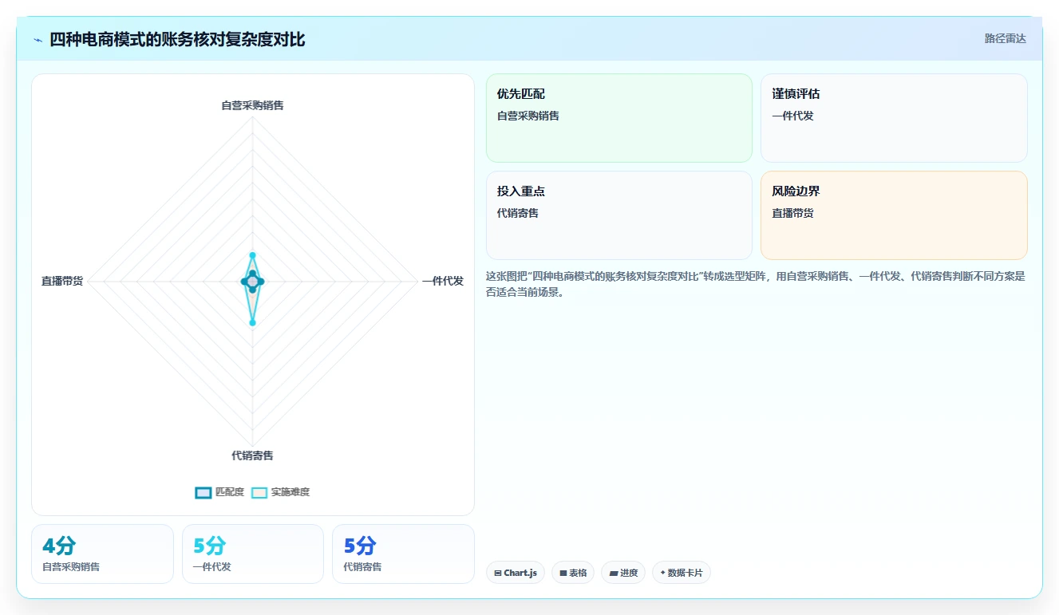Click the 匹配度 legend color box

point(204,492)
